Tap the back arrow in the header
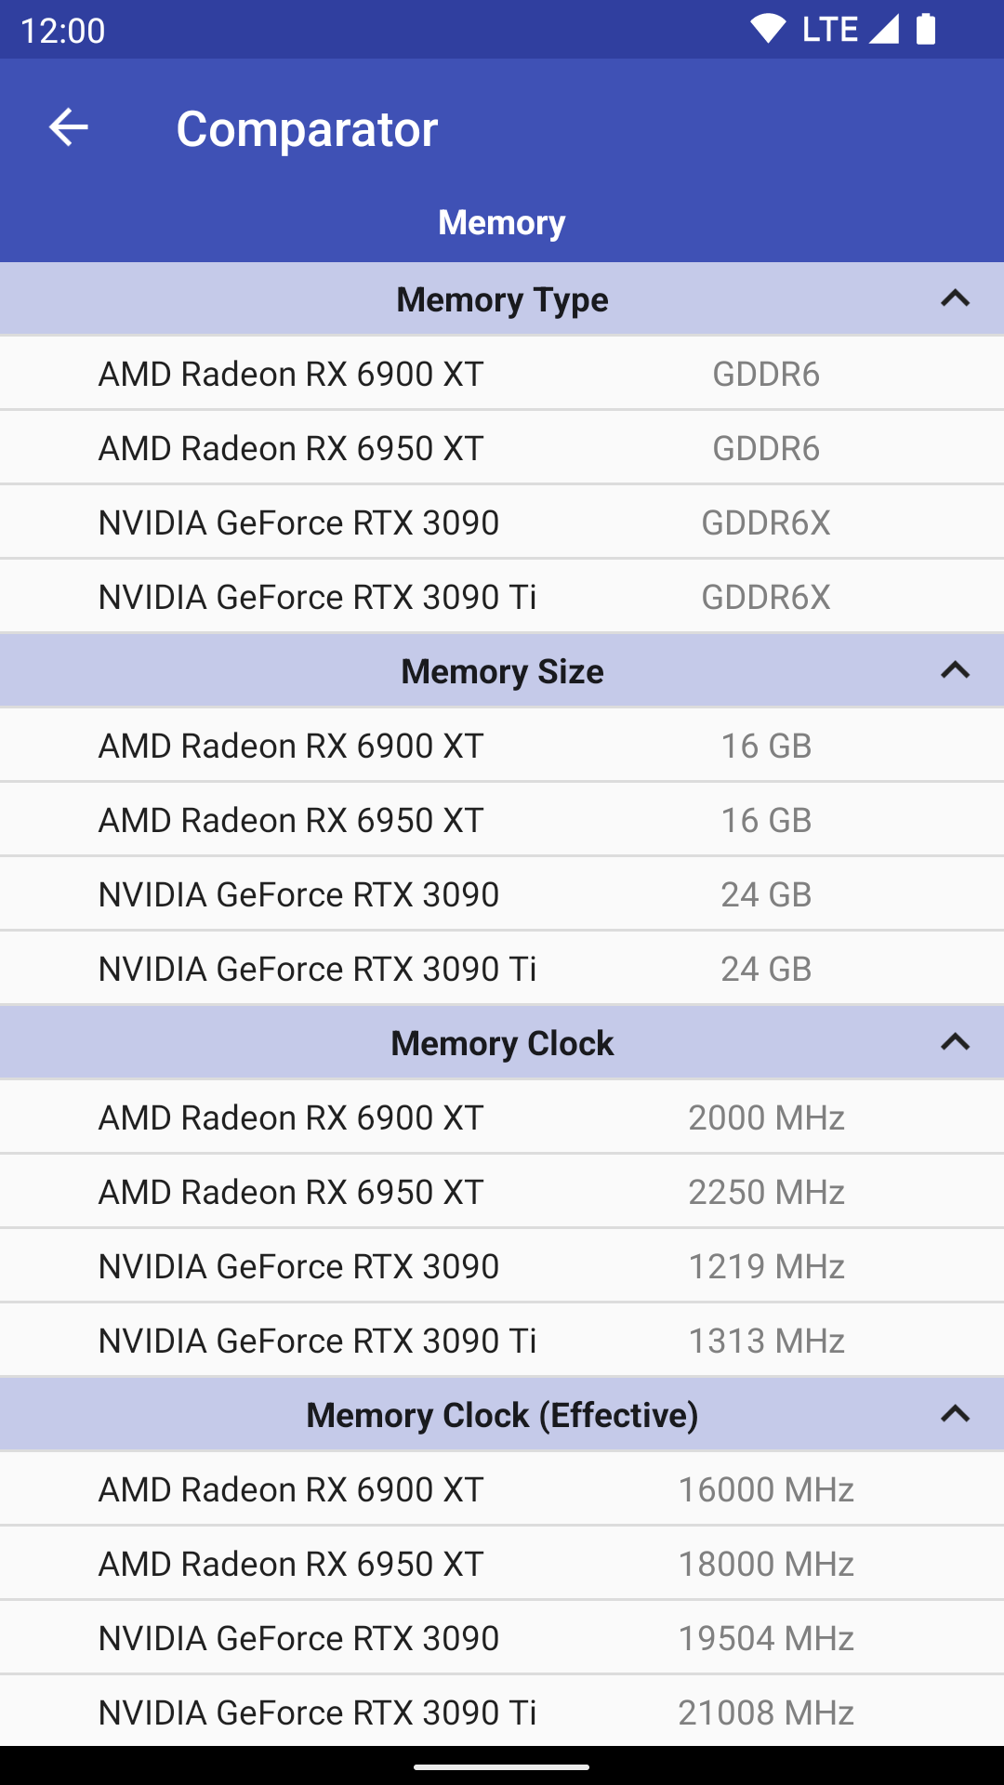This screenshot has height=1785, width=1004. click(68, 127)
